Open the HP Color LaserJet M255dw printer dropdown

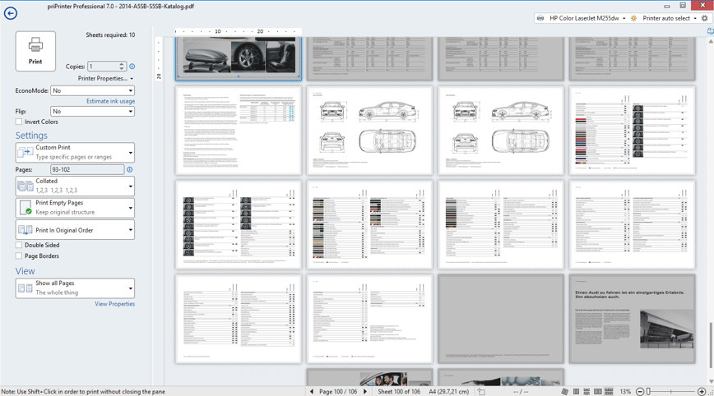(x=586, y=18)
